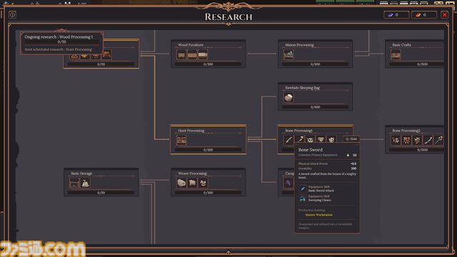Select the third furniture icon in Wood Furniture
This screenshot has height=257, width=457.
pyautogui.click(x=203, y=54)
